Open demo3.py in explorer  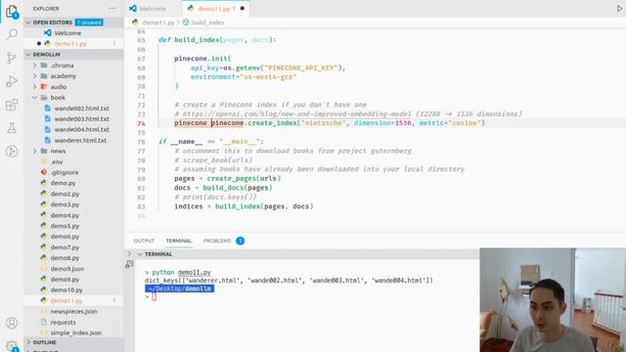pos(65,204)
